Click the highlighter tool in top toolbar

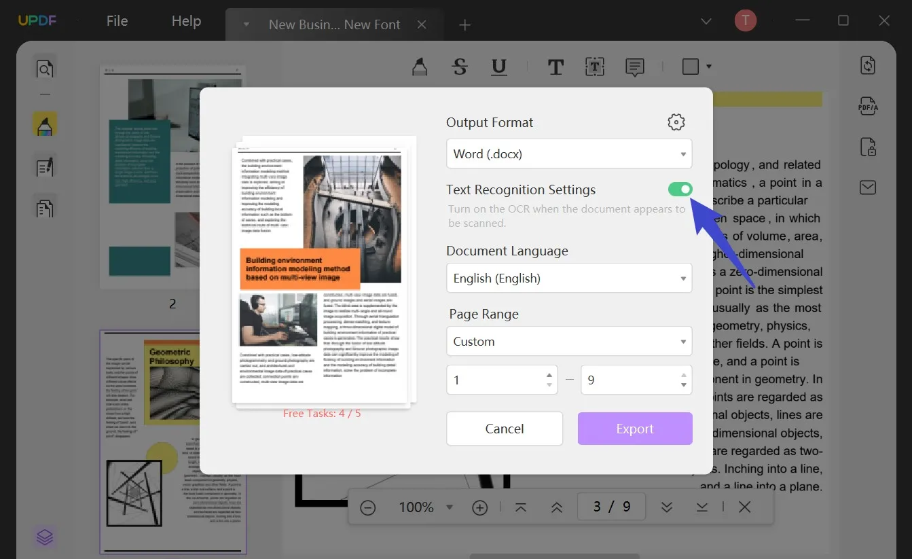(420, 67)
